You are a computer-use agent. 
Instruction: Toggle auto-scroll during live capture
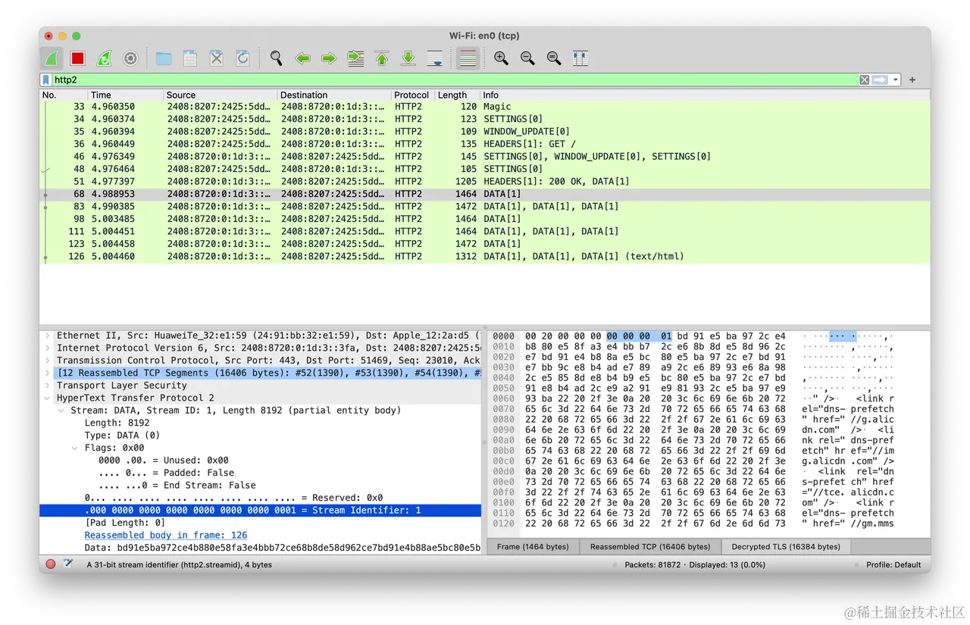[x=435, y=58]
